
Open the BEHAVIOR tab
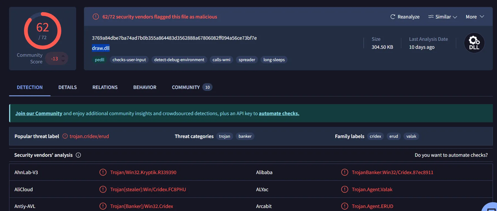click(145, 87)
